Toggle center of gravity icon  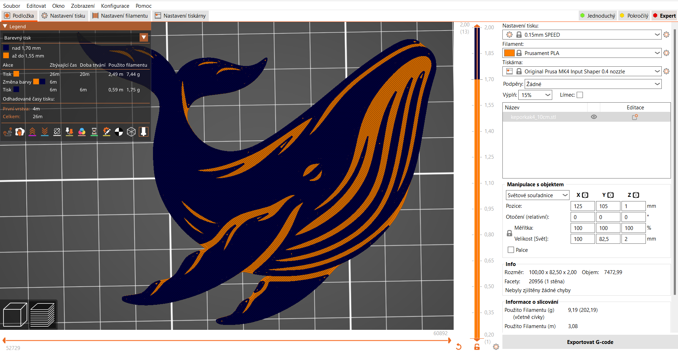click(x=119, y=132)
